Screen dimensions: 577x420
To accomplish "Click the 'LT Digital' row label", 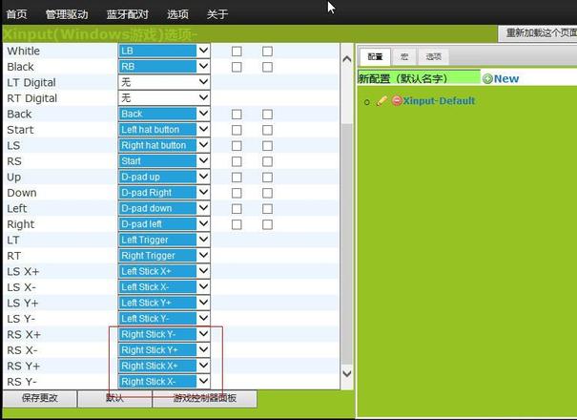I will point(31,82).
